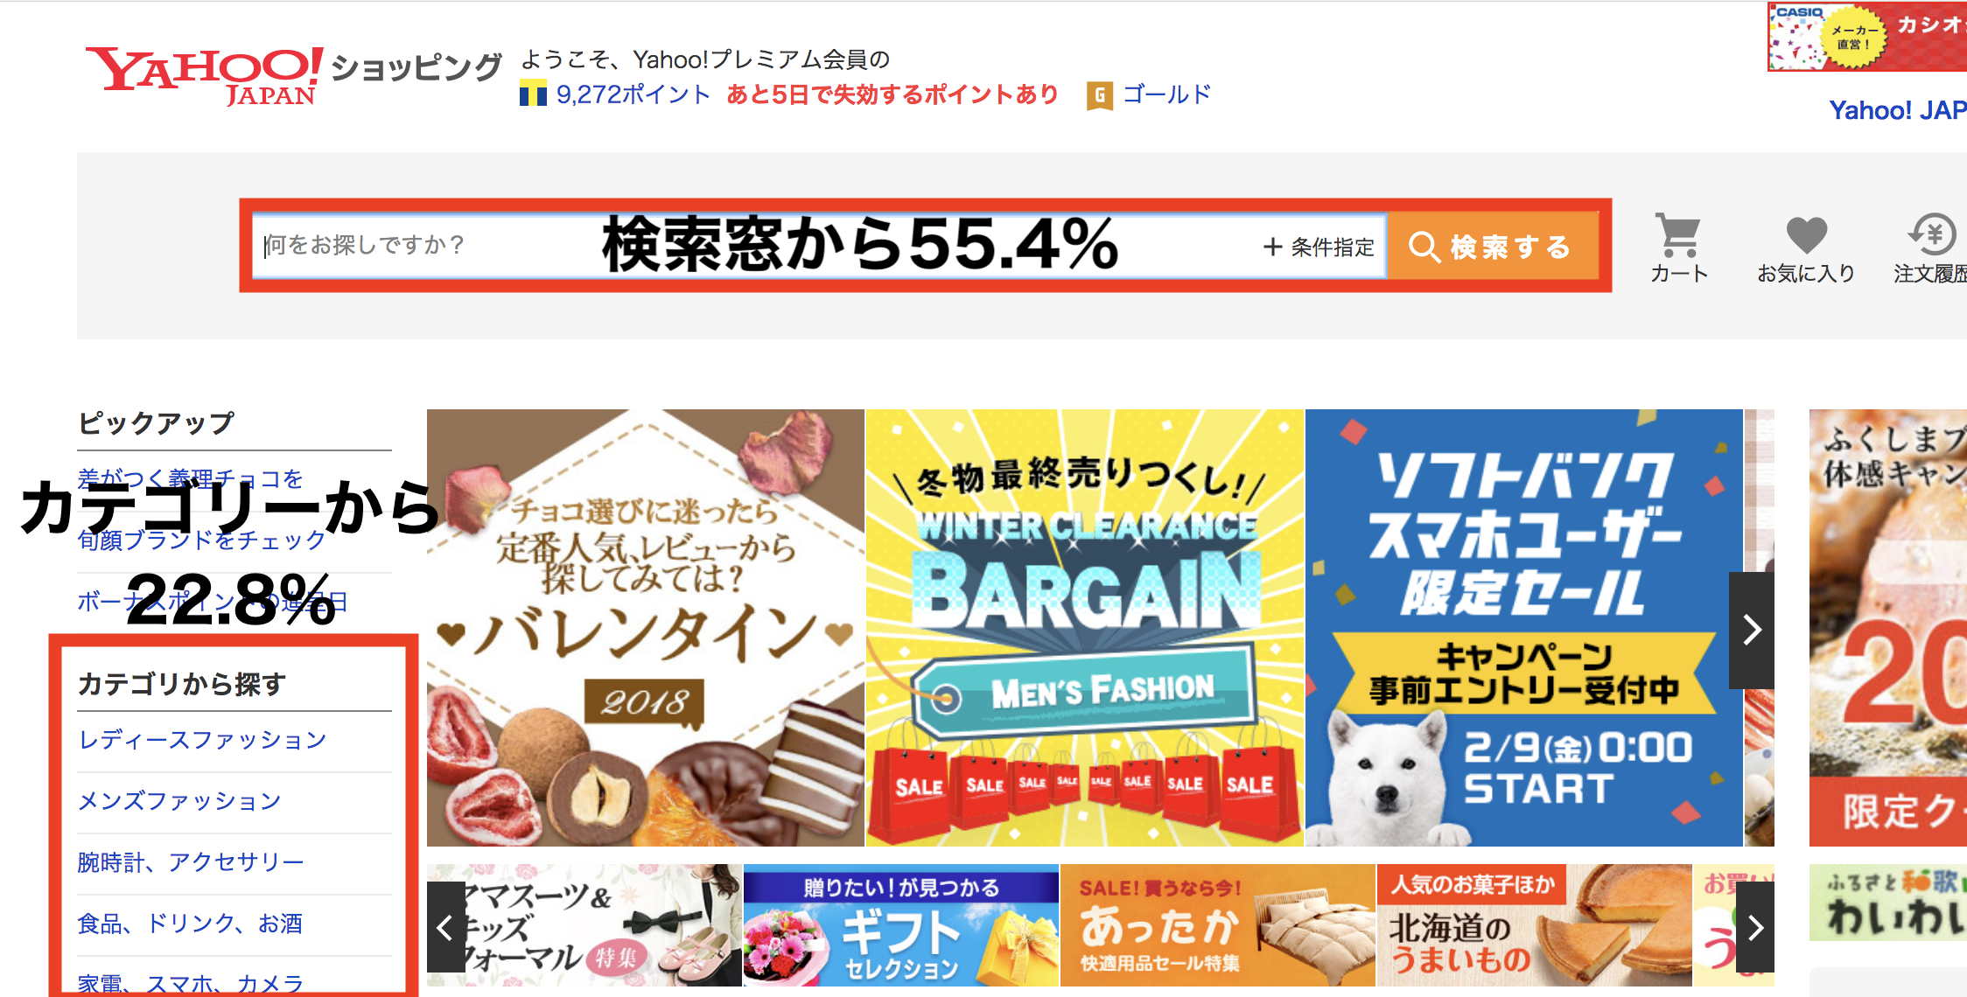Show previous small banners with left arrow

point(445,927)
